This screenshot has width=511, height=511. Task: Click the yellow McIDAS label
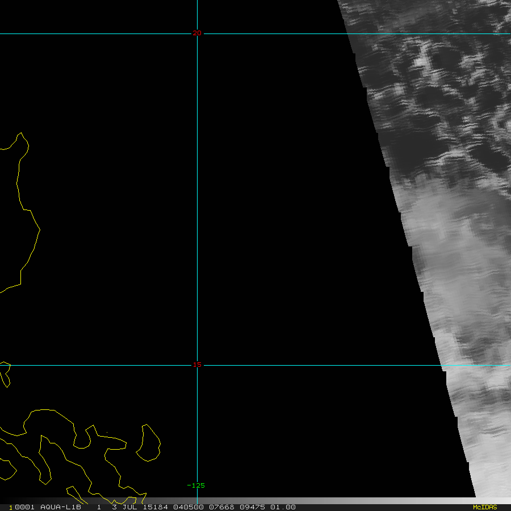pos(485,507)
